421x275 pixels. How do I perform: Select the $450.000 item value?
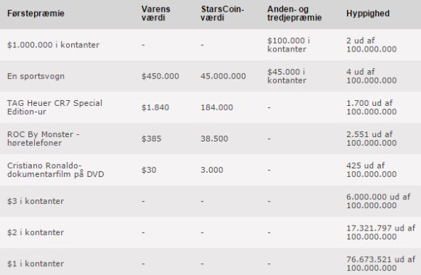pos(160,76)
